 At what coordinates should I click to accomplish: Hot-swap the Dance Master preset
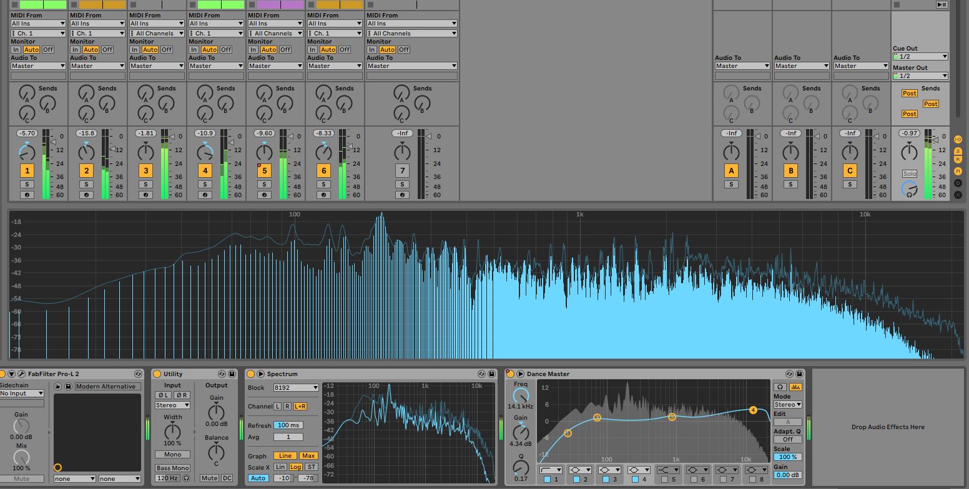pyautogui.click(x=789, y=374)
